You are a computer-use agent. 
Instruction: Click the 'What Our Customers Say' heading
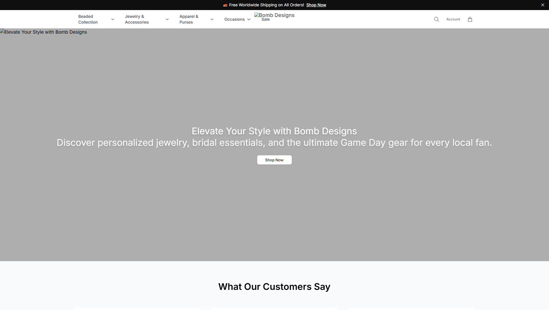pyautogui.click(x=274, y=286)
